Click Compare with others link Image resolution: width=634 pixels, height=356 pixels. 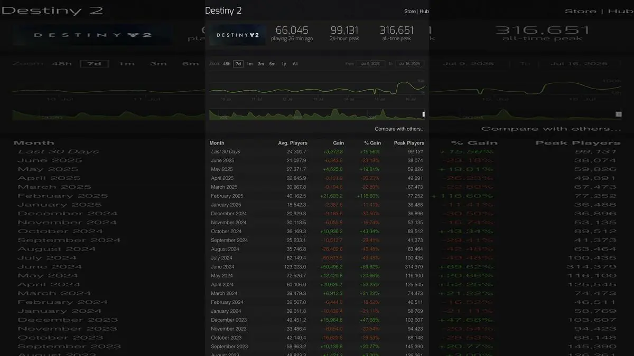click(x=399, y=129)
